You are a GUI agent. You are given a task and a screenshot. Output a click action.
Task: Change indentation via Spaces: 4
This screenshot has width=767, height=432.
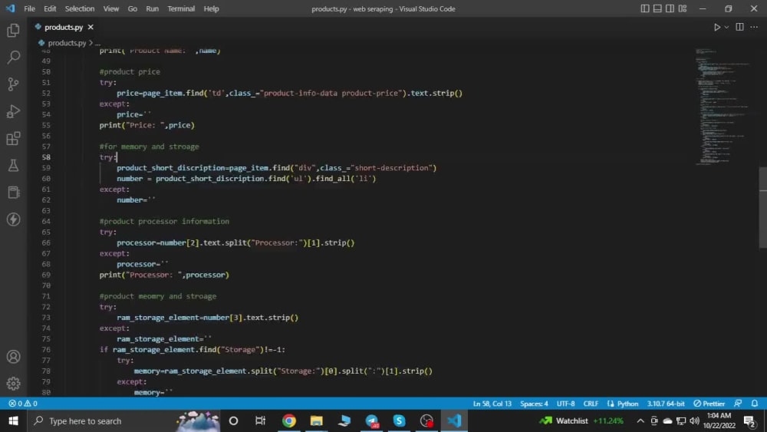[x=534, y=404]
